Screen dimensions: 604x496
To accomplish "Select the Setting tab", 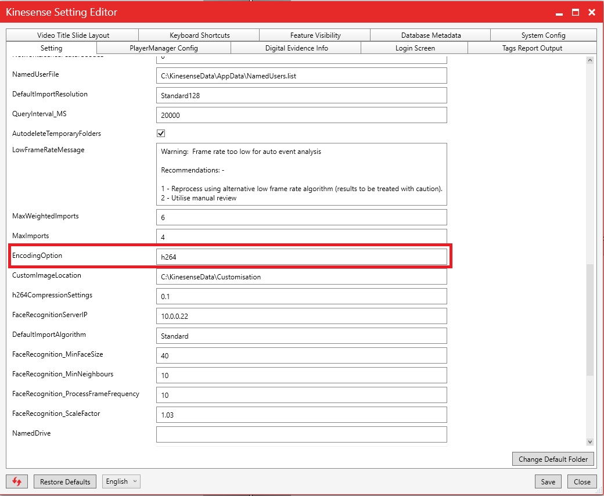I will [51, 48].
